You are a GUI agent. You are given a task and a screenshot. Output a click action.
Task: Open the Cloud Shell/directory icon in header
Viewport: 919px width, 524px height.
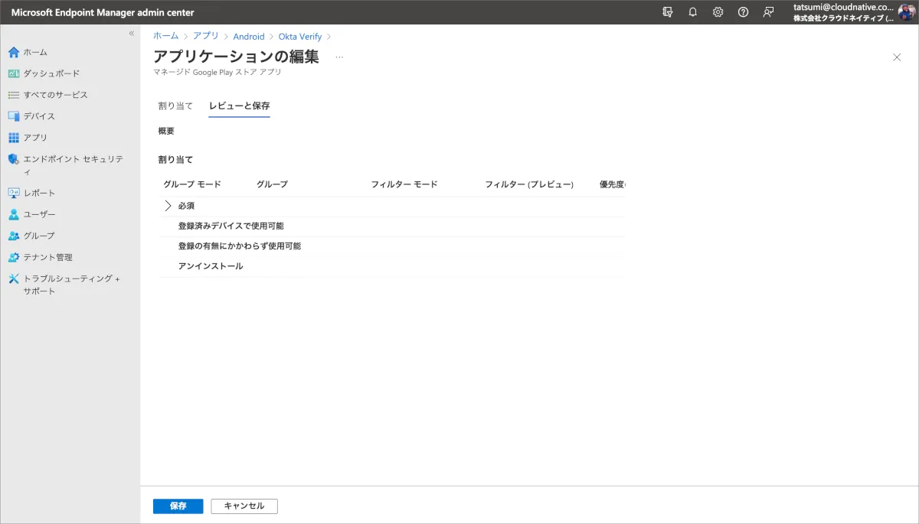[x=668, y=12]
